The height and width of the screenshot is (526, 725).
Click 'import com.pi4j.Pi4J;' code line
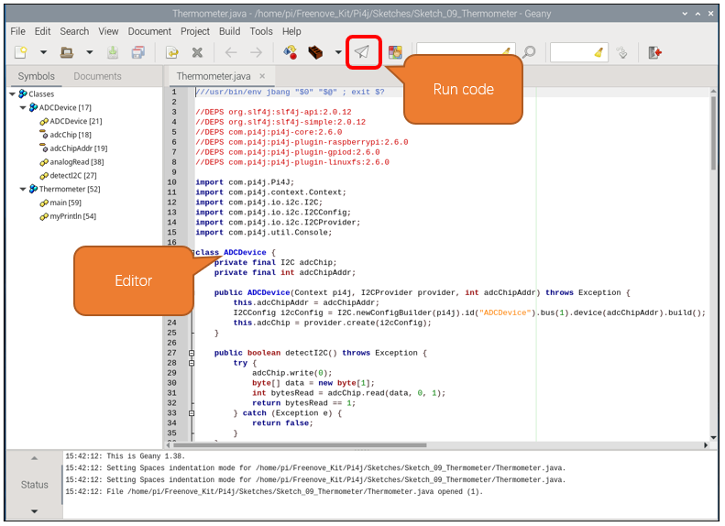[x=245, y=182]
